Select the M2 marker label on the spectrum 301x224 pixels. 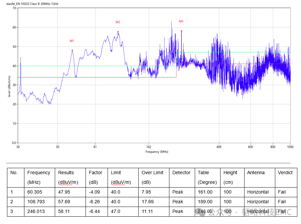pos(118,22)
